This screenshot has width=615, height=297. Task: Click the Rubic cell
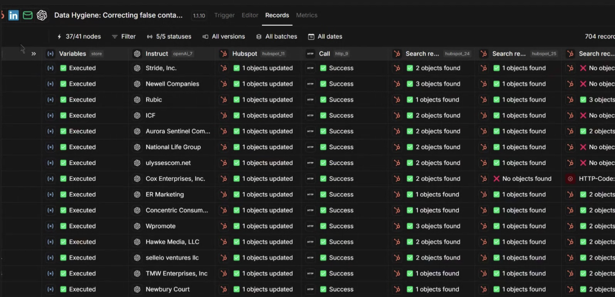(172, 100)
